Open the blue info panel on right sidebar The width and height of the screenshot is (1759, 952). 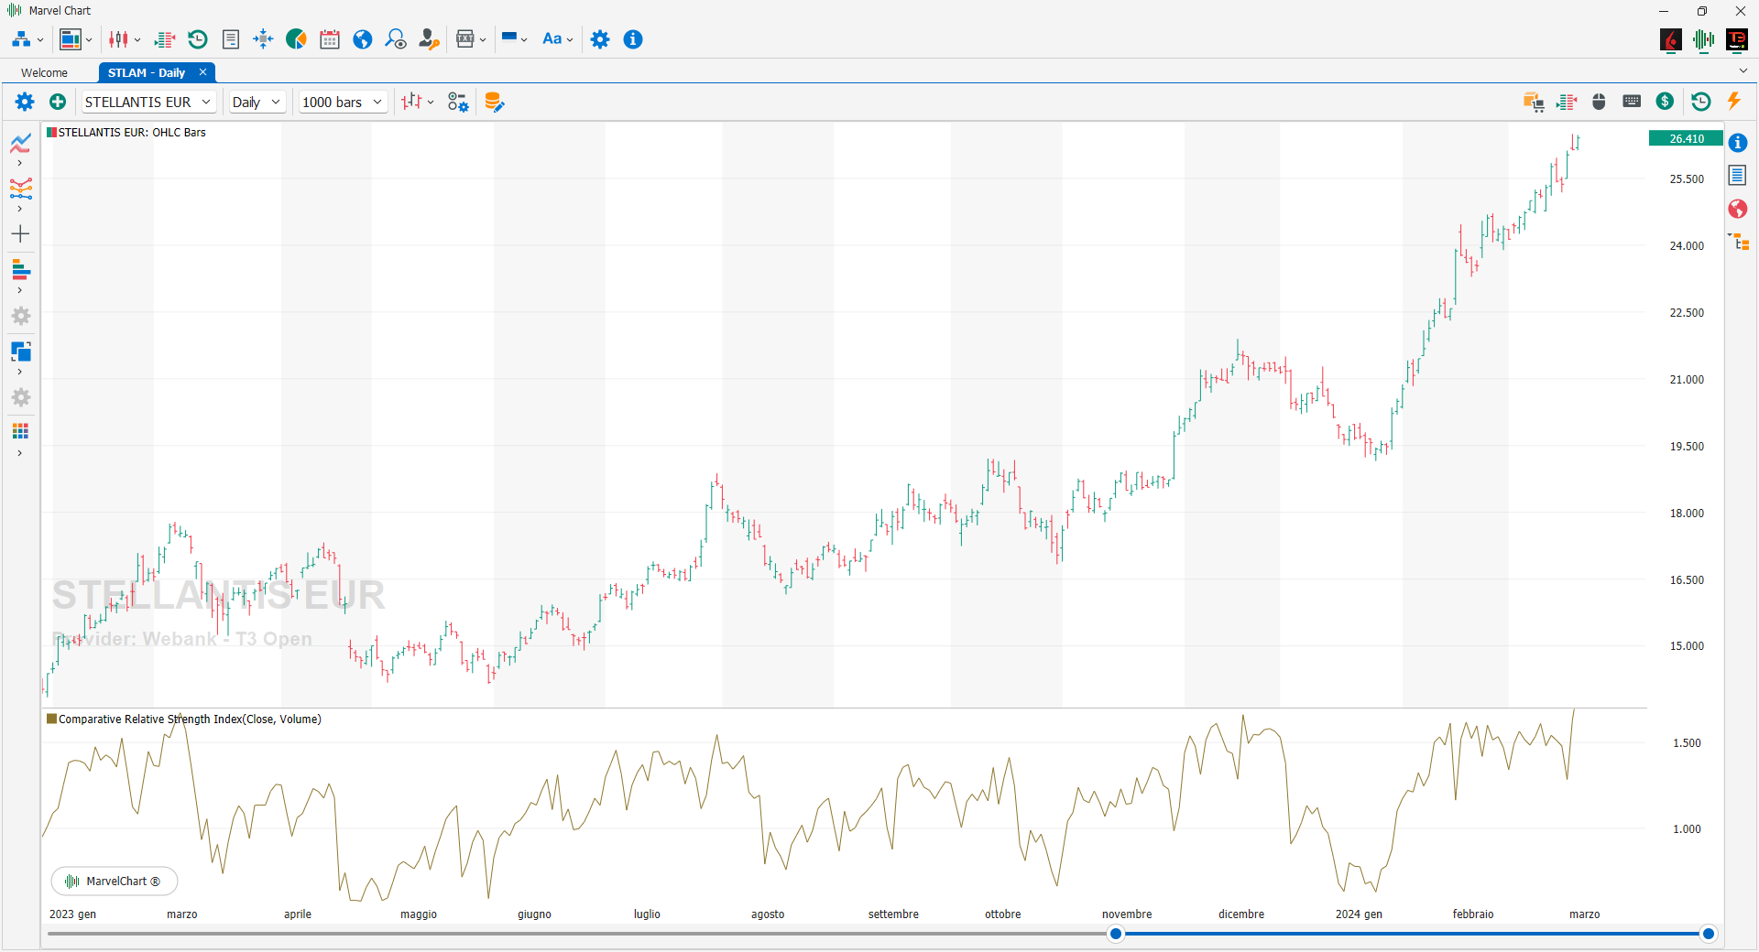tap(1738, 143)
